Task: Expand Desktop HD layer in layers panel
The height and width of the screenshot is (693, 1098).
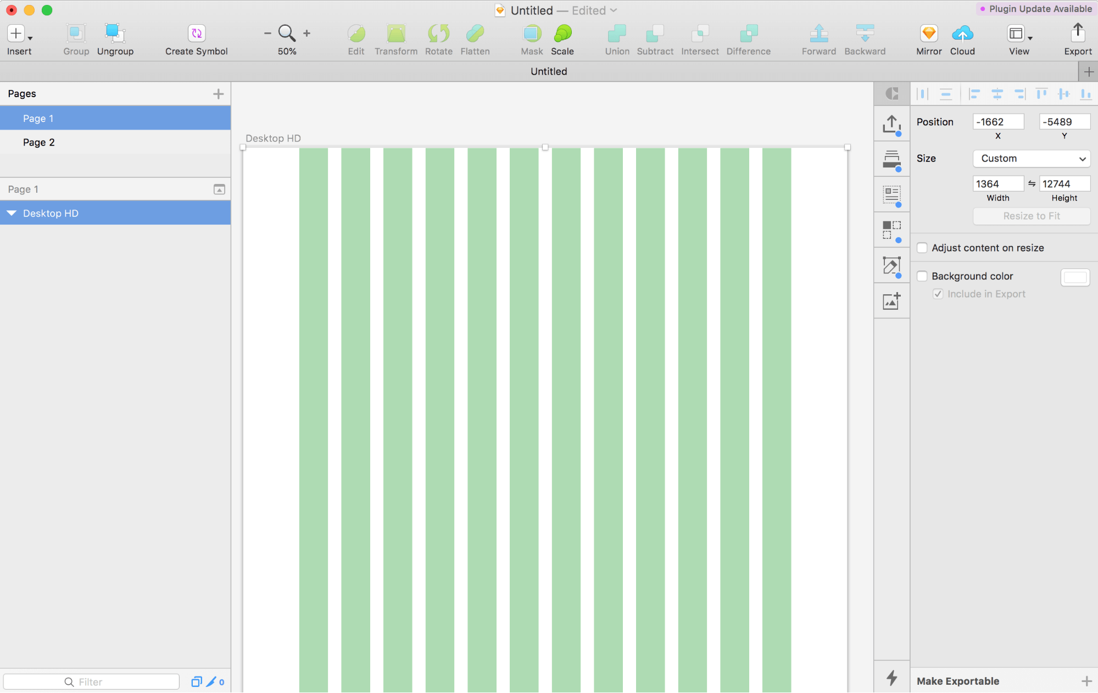Action: coord(11,213)
